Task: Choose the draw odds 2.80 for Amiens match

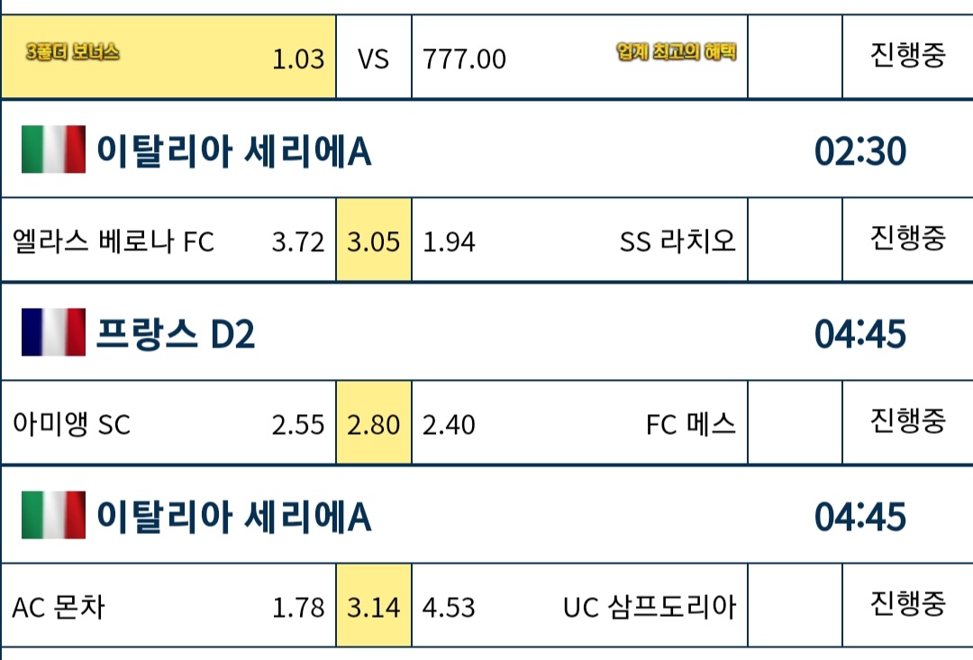Action: click(x=374, y=423)
